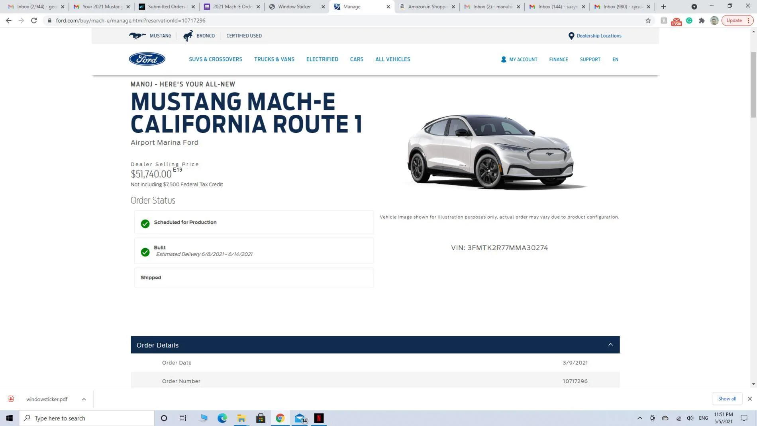757x426 pixels.
Task: Click the Shipped status row
Action: pos(254,277)
